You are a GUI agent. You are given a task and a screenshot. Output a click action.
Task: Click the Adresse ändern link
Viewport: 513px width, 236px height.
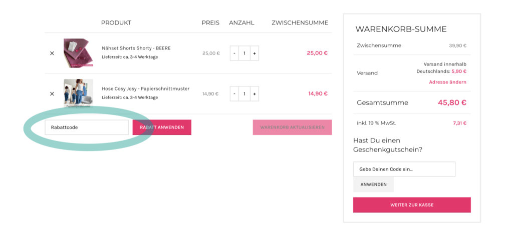[447, 82]
